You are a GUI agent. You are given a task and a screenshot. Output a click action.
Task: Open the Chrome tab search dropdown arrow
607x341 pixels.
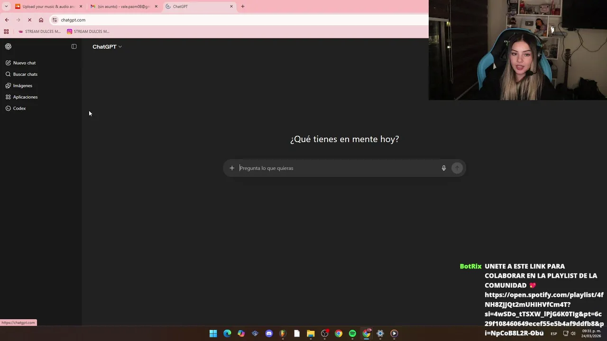(6, 7)
